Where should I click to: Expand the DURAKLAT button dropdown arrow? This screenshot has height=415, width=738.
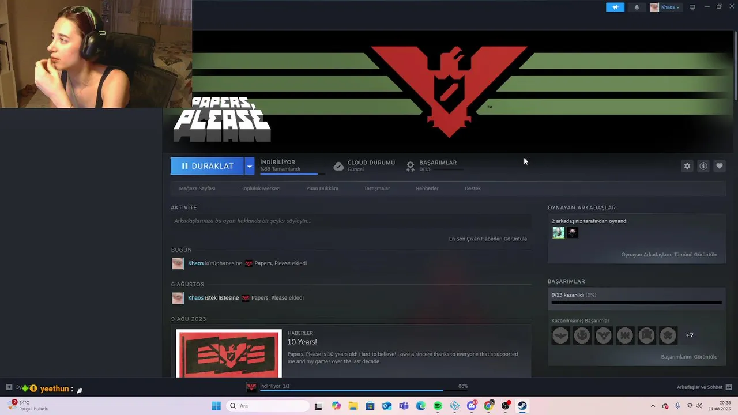point(250,166)
